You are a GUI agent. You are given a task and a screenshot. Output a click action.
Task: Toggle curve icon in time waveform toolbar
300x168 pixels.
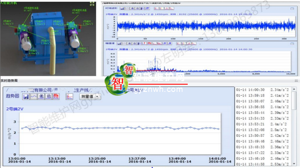(127, 9)
